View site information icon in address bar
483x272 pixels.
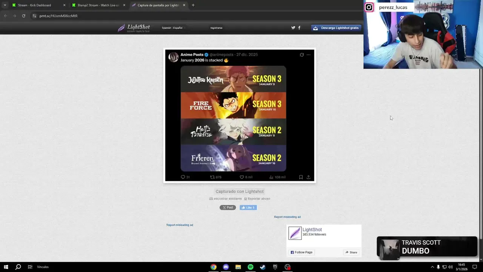click(x=34, y=16)
